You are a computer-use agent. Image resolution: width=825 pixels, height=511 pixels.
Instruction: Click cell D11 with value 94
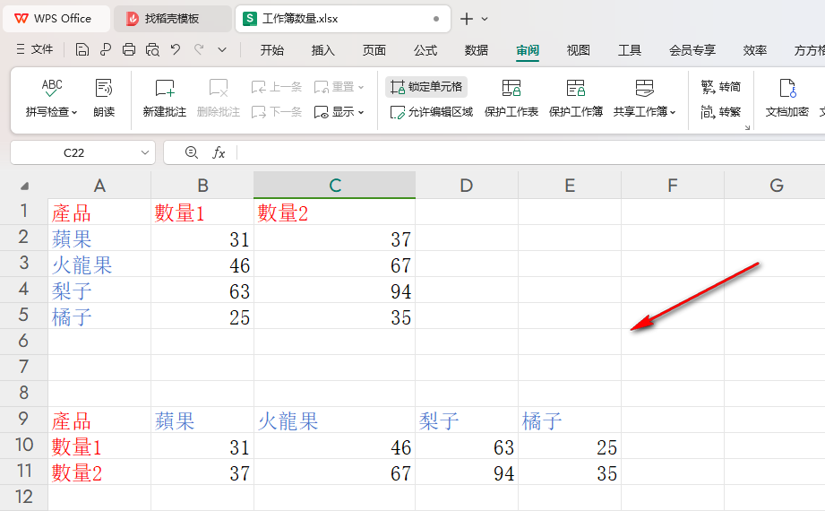click(x=467, y=472)
